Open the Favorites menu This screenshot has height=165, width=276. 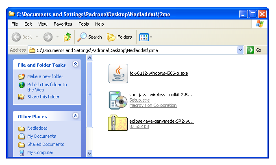63,24
